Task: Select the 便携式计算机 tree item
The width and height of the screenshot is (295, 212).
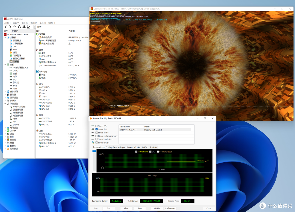Action: coord(17,59)
